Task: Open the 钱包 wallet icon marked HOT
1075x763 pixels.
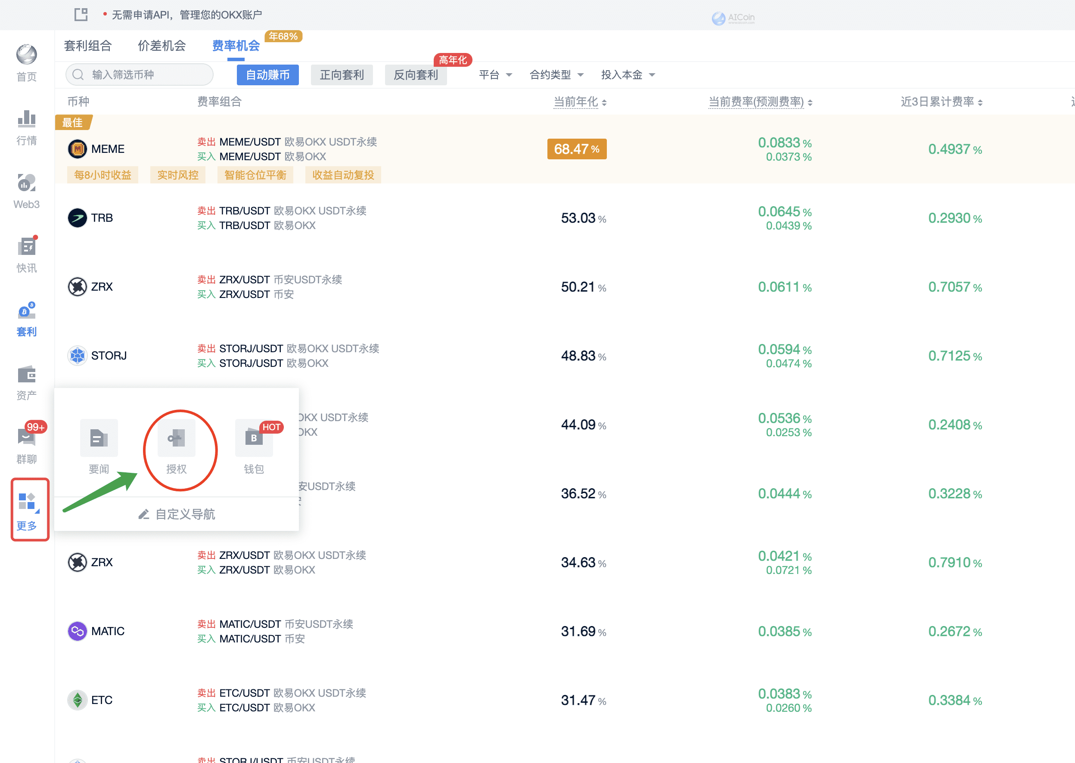Action: click(254, 438)
